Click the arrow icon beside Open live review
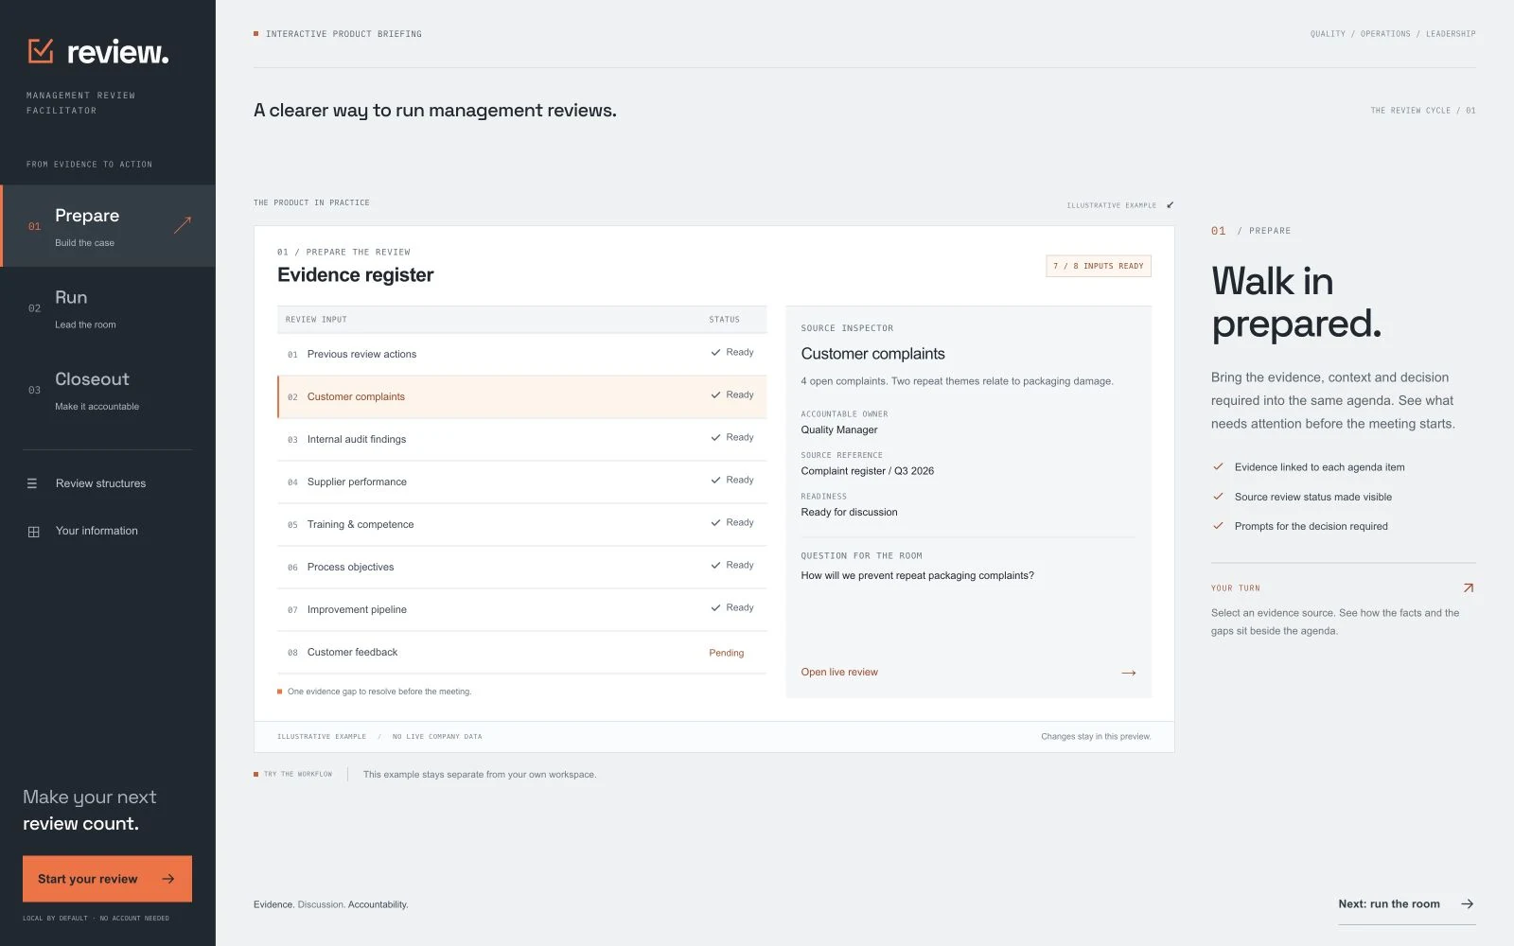The width and height of the screenshot is (1514, 946). (1128, 673)
